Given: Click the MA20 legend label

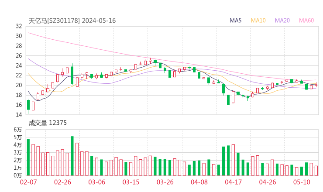Looking at the screenshot, I should 282,21.
